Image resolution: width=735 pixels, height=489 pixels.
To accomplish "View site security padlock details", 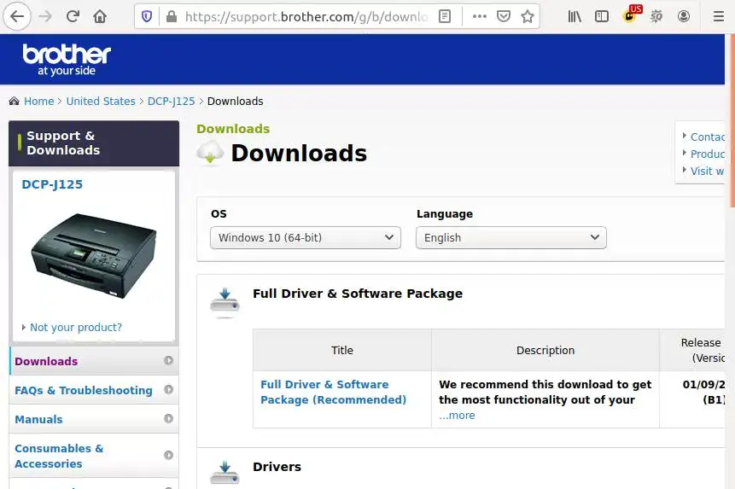I will click(172, 17).
